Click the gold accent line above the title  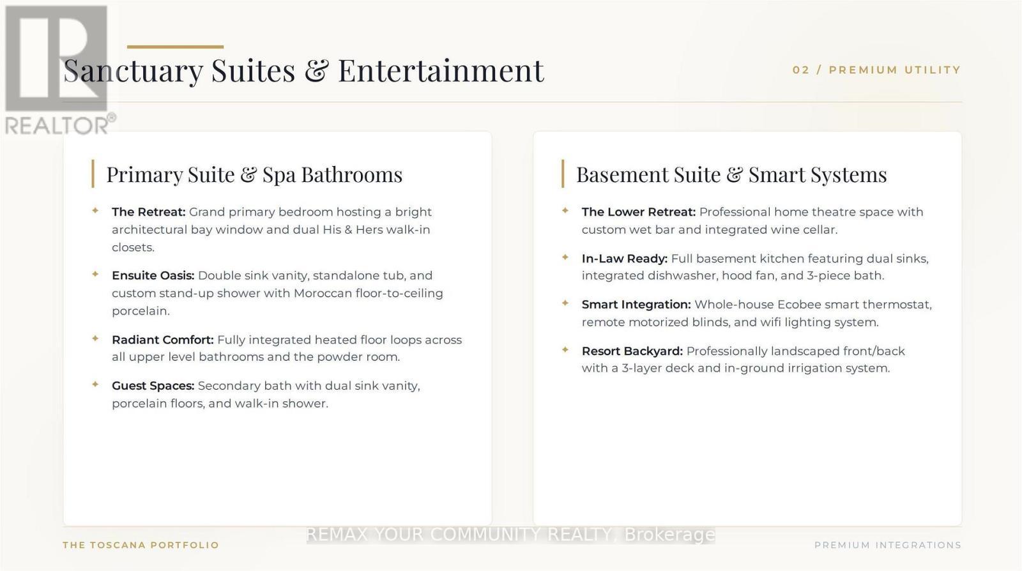[175, 47]
